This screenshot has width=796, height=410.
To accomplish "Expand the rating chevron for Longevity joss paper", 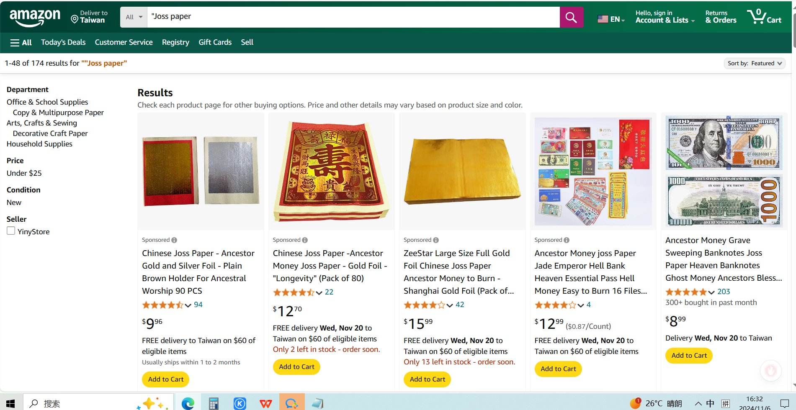I will tap(319, 292).
